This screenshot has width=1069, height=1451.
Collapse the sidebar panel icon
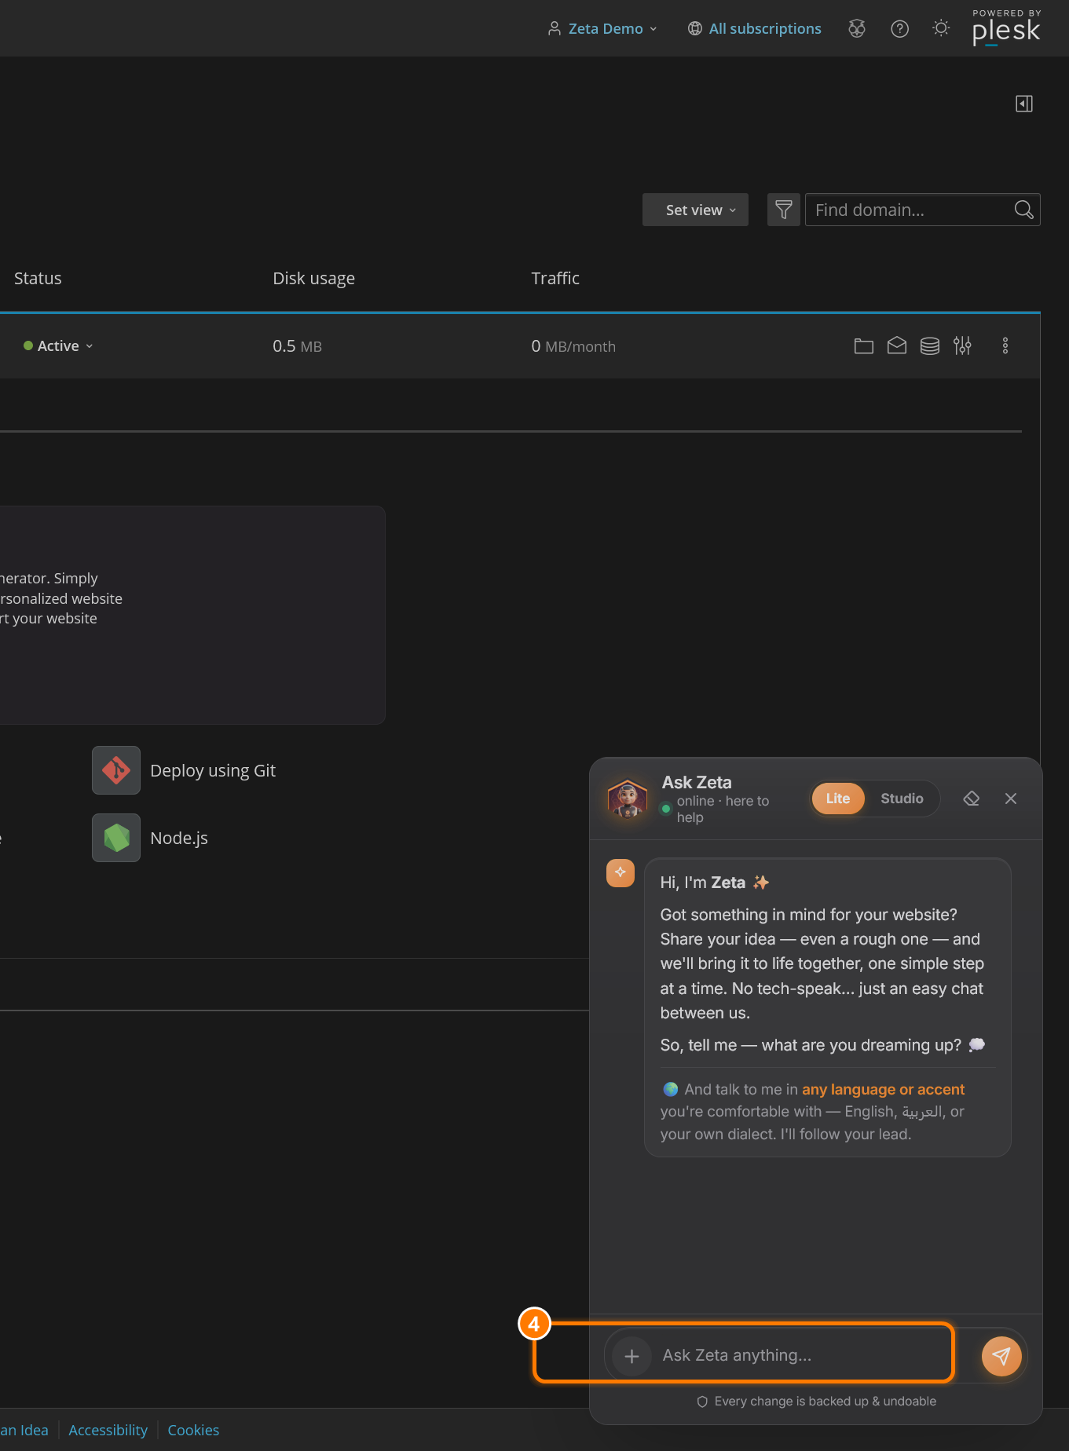1023,104
